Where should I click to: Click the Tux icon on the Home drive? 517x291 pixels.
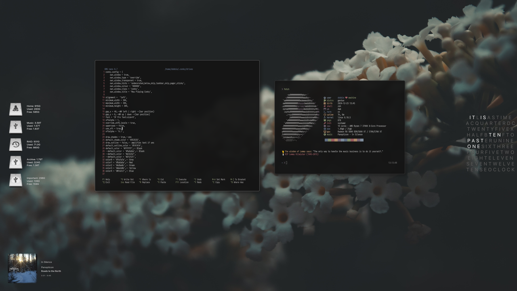coord(16,108)
